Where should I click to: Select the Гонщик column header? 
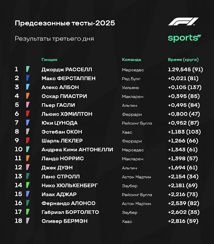(x=50, y=60)
